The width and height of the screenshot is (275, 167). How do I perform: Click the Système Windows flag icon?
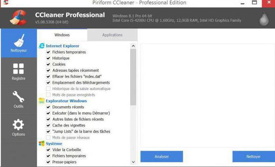coord(42,144)
